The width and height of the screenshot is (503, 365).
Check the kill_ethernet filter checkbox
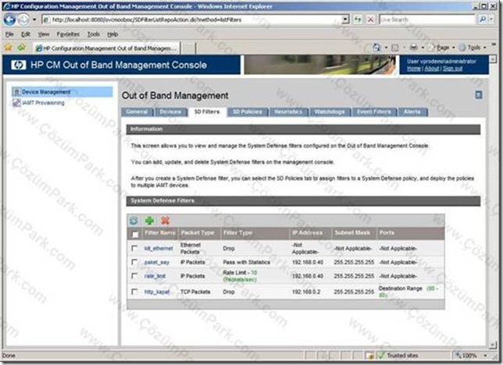[x=134, y=248]
